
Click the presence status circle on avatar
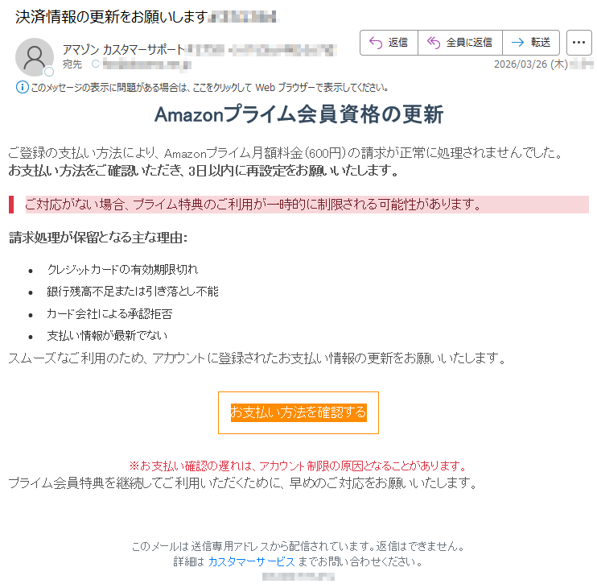point(49,72)
